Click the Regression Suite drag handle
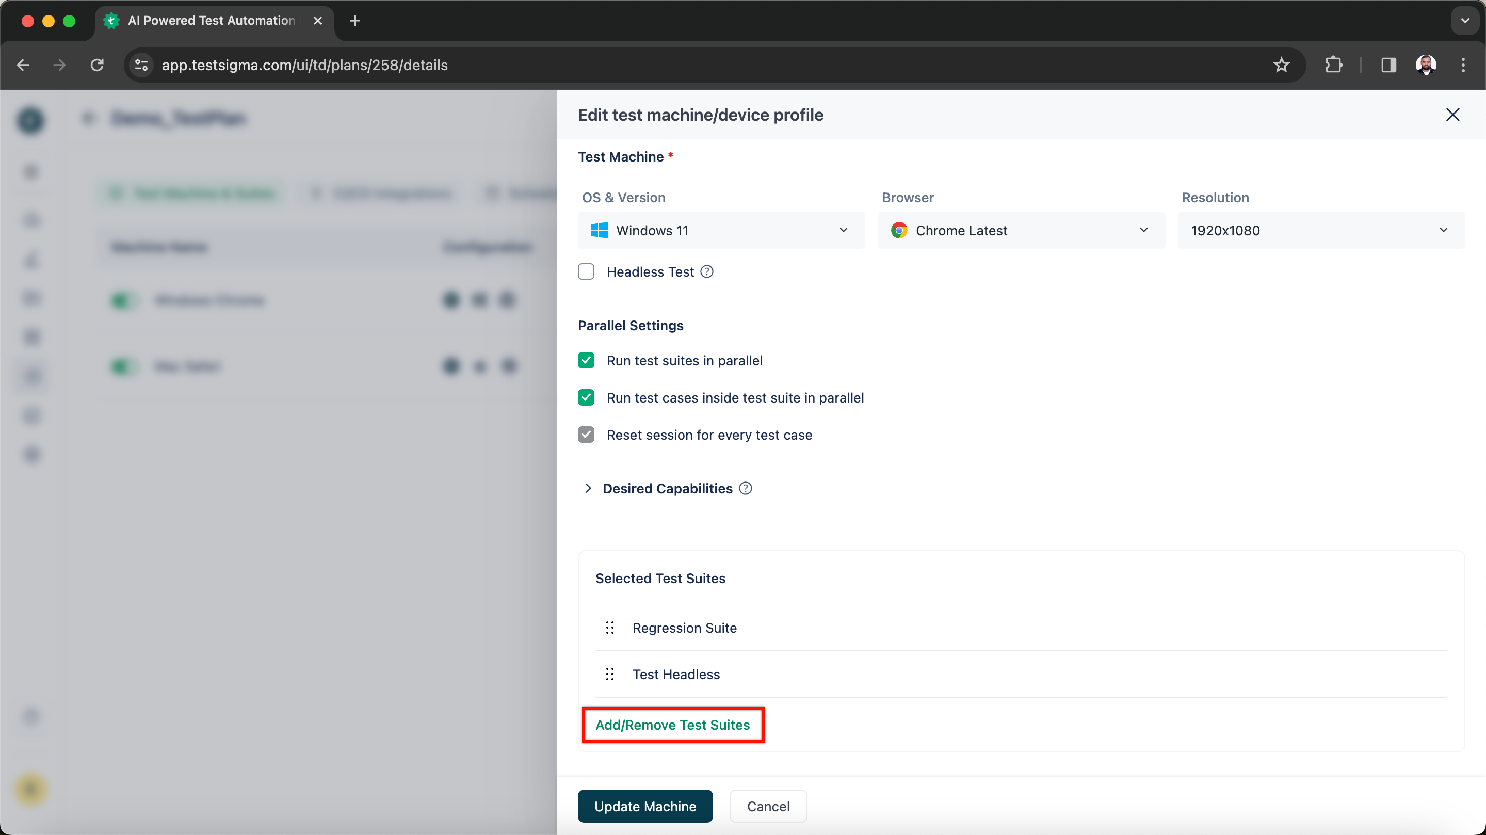Image resolution: width=1486 pixels, height=835 pixels. tap(610, 628)
